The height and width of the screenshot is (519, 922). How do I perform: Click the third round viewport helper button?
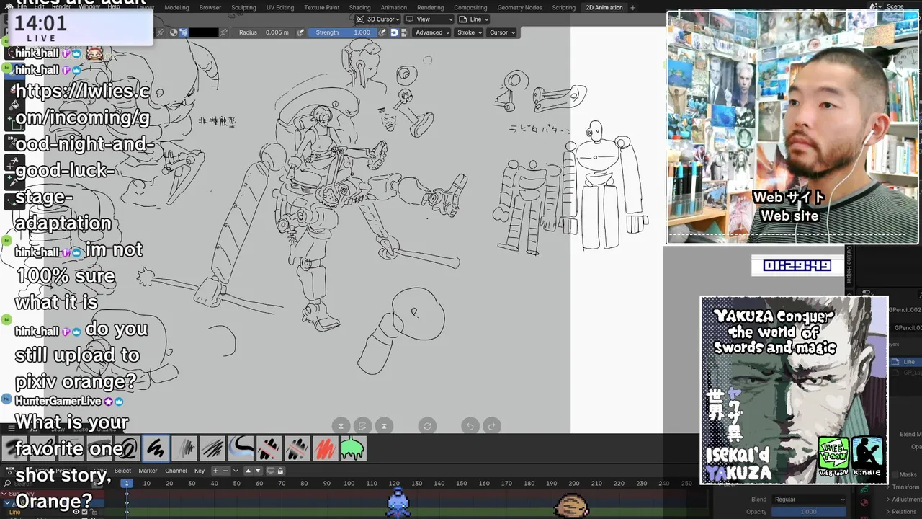click(x=384, y=426)
